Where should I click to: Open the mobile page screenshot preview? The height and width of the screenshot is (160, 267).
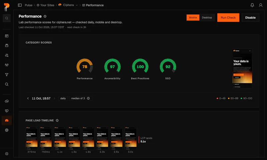(242, 68)
